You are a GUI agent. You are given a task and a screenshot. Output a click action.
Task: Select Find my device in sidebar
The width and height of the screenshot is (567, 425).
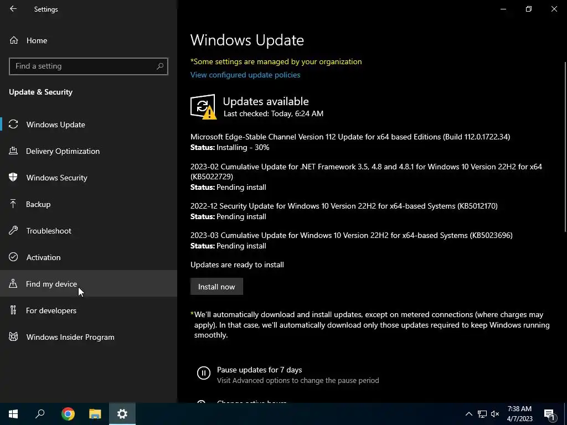click(x=89, y=284)
